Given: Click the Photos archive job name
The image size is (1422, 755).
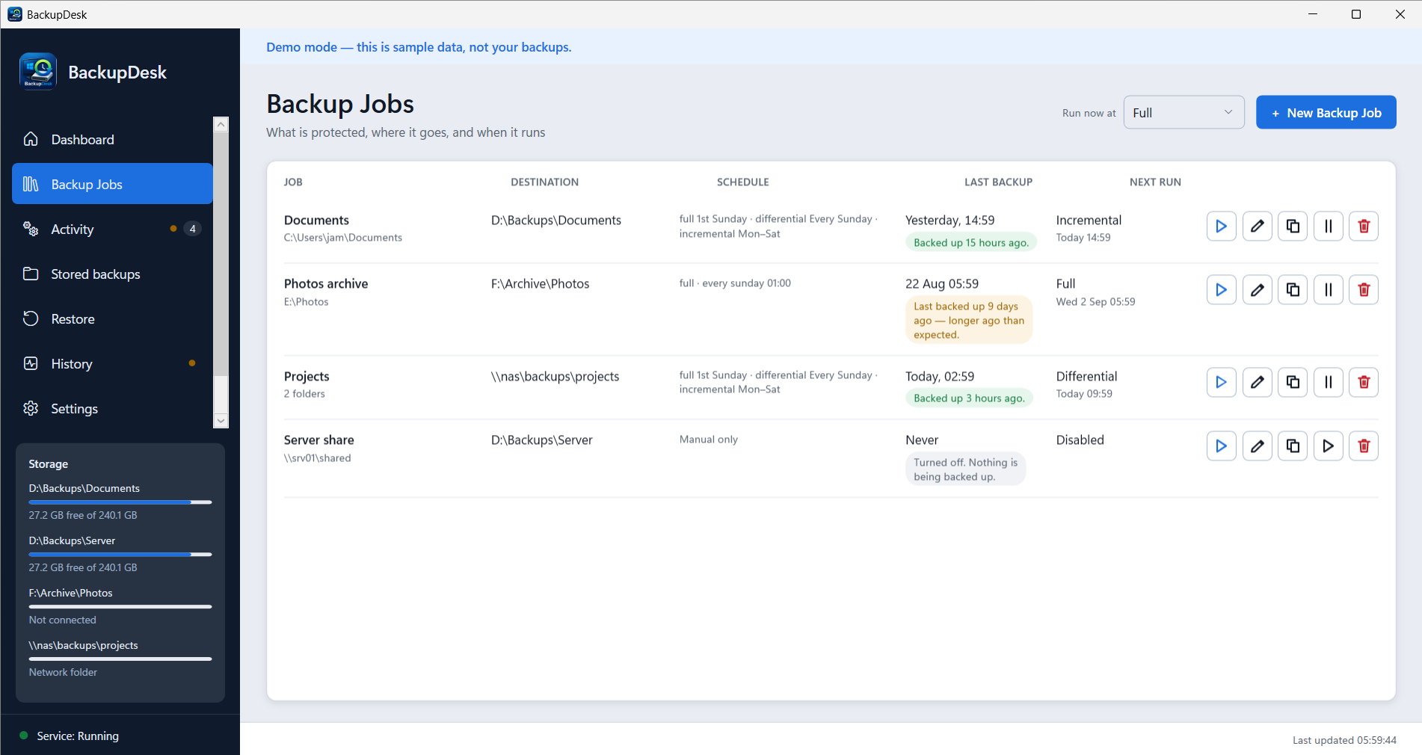Looking at the screenshot, I should (326, 283).
